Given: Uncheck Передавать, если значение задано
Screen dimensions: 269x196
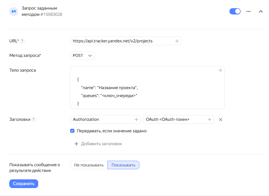Looking at the screenshot, I should (72, 131).
